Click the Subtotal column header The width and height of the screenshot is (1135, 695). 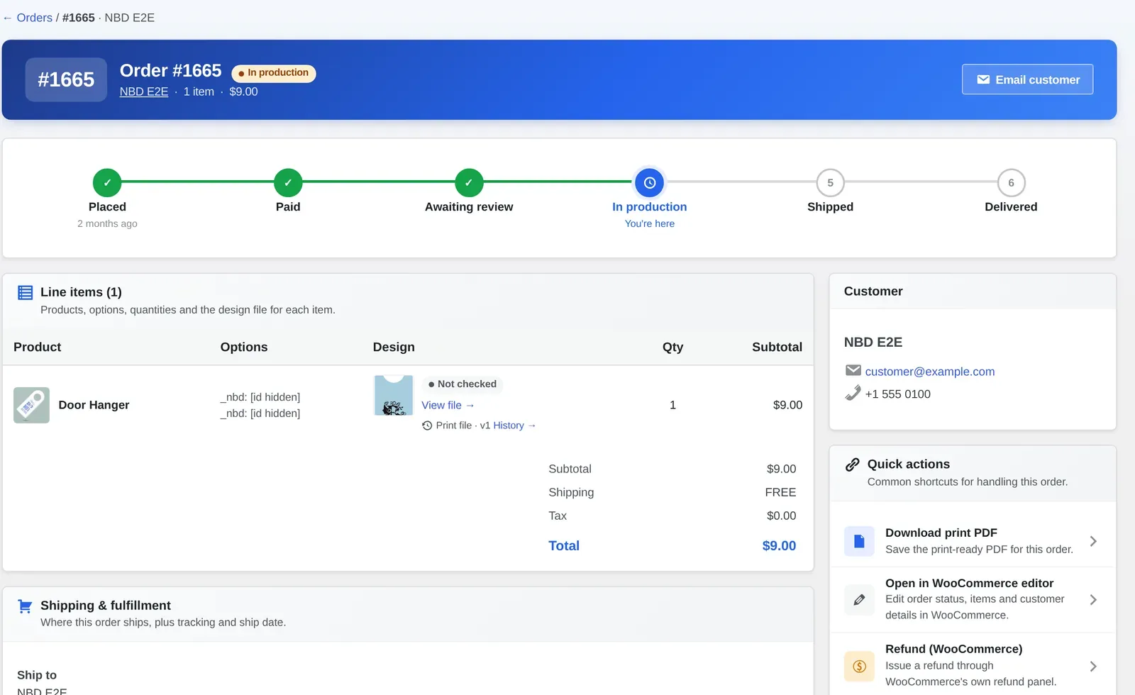tap(777, 347)
